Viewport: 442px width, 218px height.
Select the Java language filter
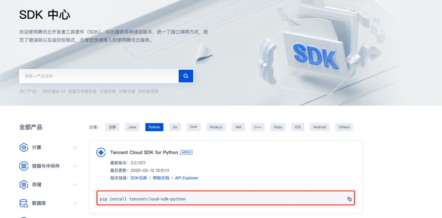[132, 127]
